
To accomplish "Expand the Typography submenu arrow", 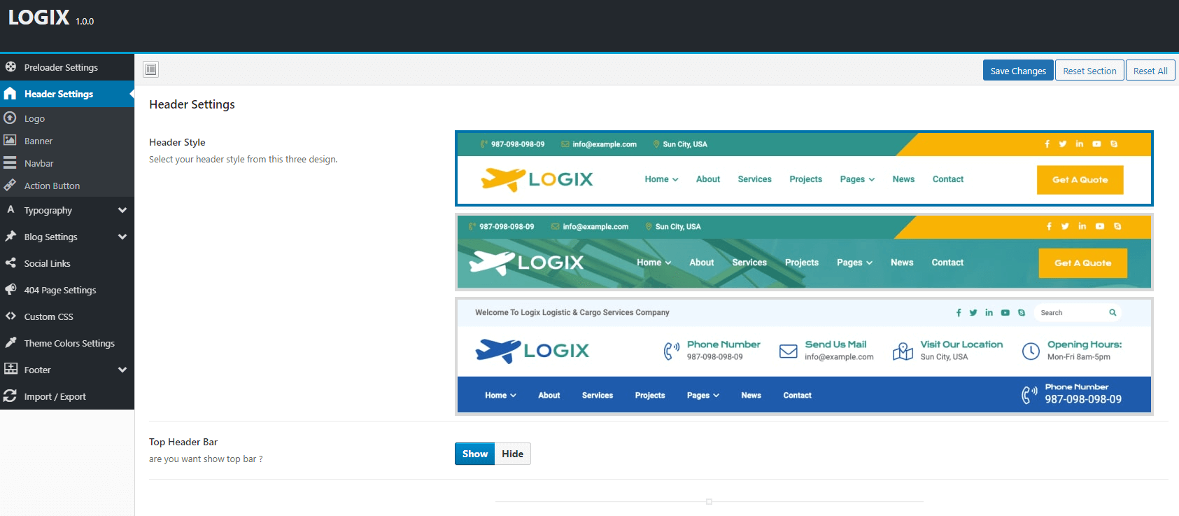I will pyautogui.click(x=122, y=210).
